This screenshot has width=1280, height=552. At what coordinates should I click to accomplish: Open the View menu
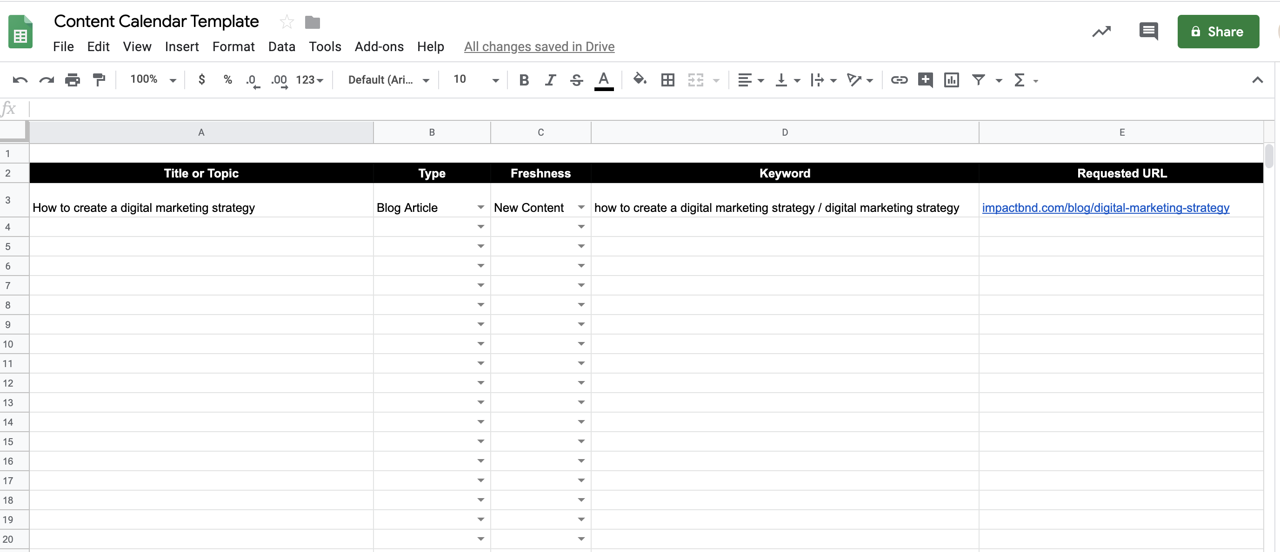click(137, 46)
